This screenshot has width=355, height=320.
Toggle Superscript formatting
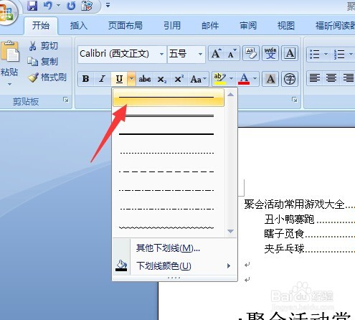179,79
